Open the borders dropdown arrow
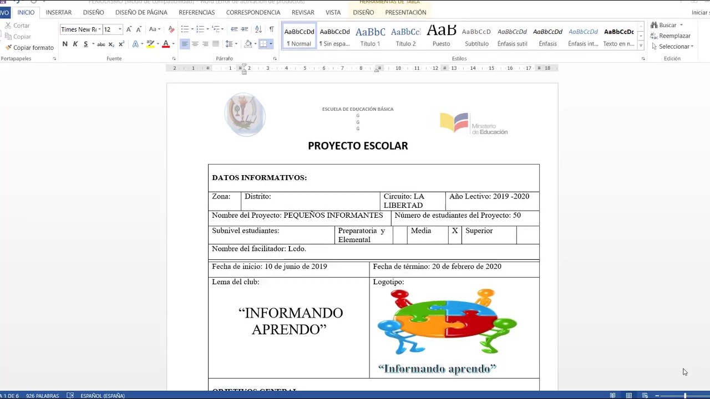The width and height of the screenshot is (710, 399). (271, 44)
